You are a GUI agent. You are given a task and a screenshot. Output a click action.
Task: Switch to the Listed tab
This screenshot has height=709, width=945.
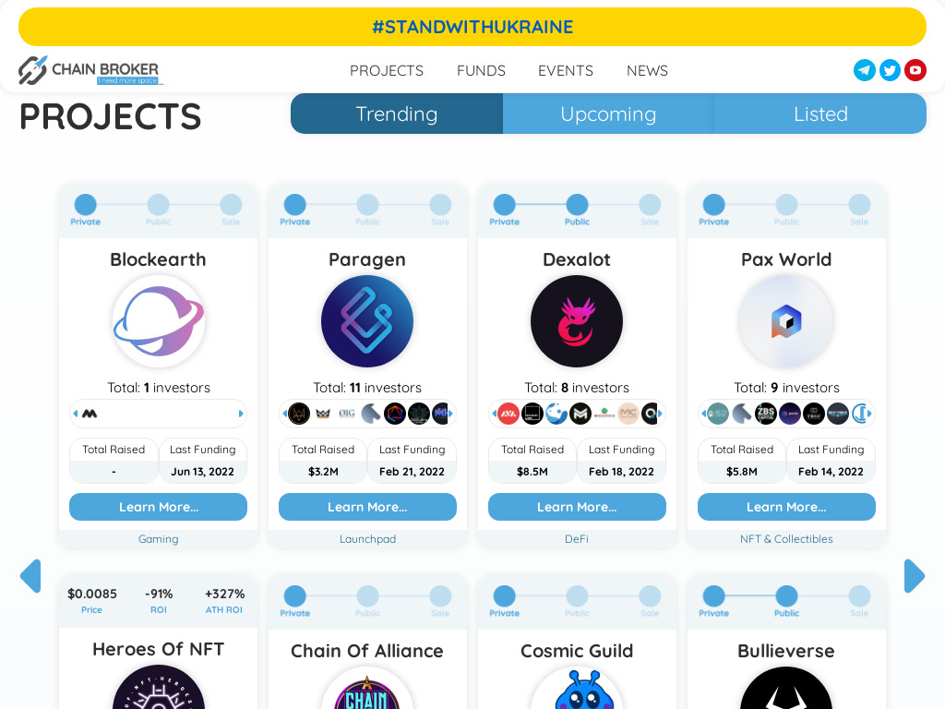[820, 114]
